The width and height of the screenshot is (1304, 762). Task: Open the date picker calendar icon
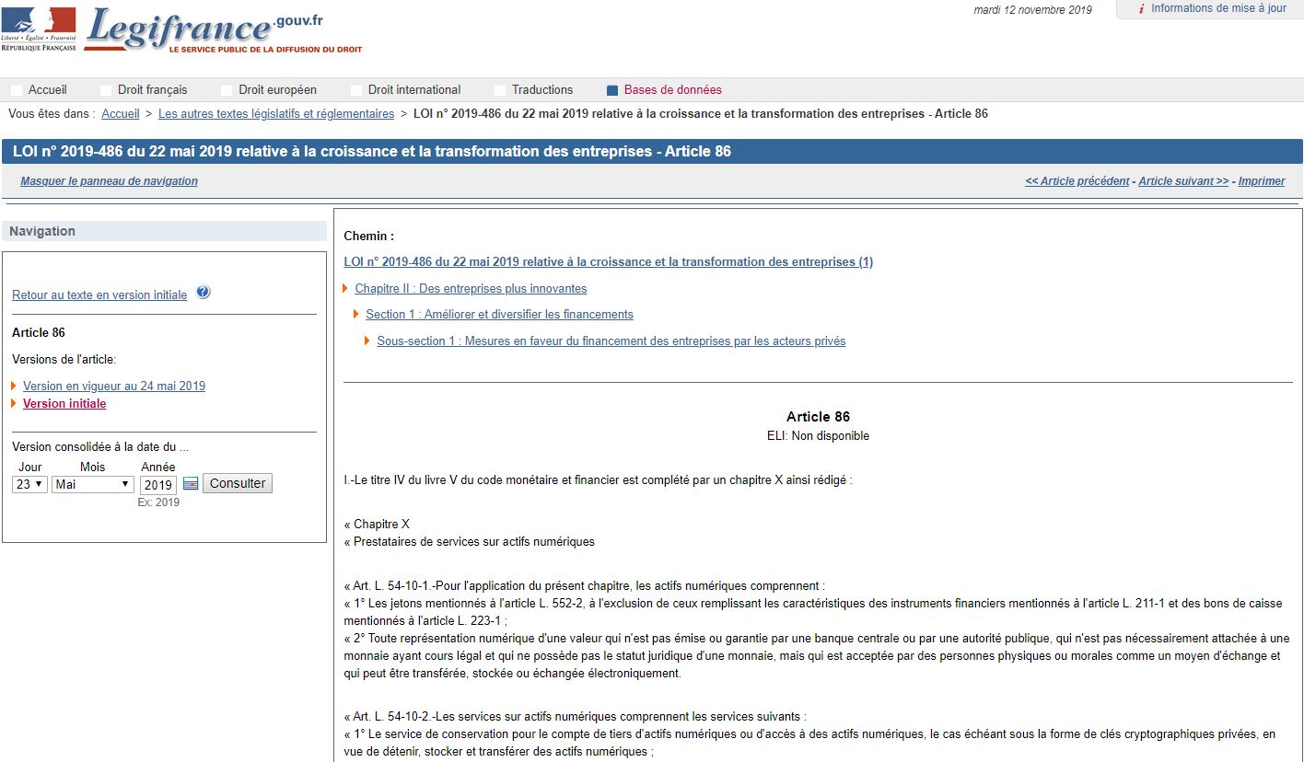pos(190,482)
